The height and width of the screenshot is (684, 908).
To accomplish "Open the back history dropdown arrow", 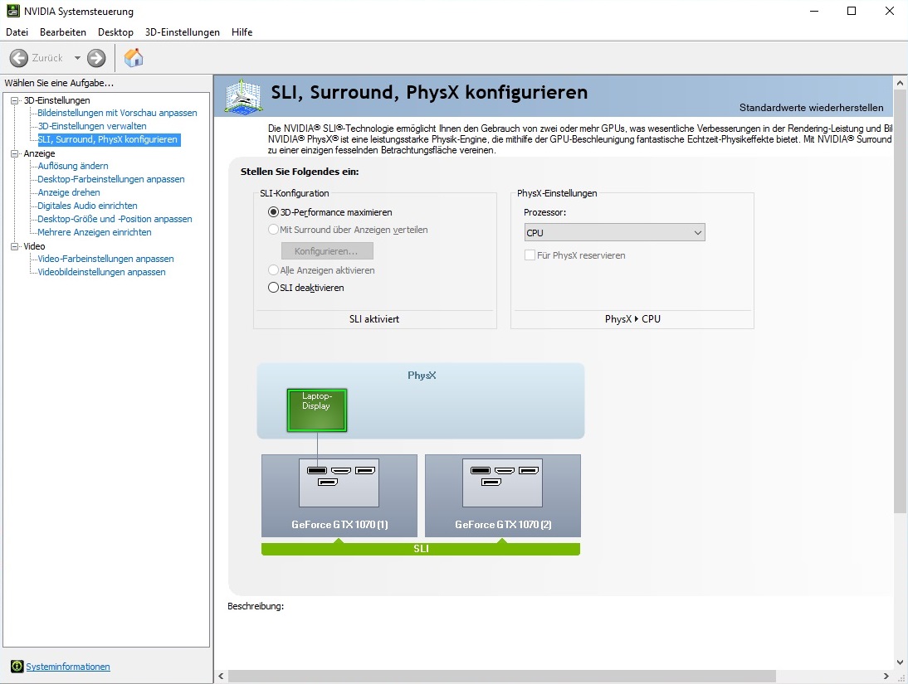I will (x=77, y=58).
